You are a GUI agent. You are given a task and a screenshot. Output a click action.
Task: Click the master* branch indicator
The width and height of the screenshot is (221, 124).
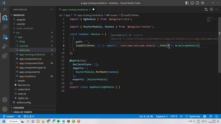[9, 116]
